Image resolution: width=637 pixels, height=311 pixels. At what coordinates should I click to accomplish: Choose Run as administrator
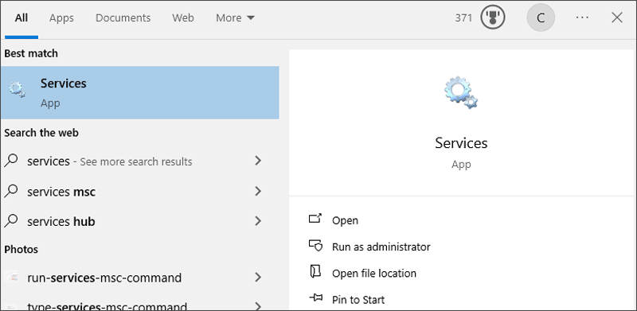pos(381,247)
